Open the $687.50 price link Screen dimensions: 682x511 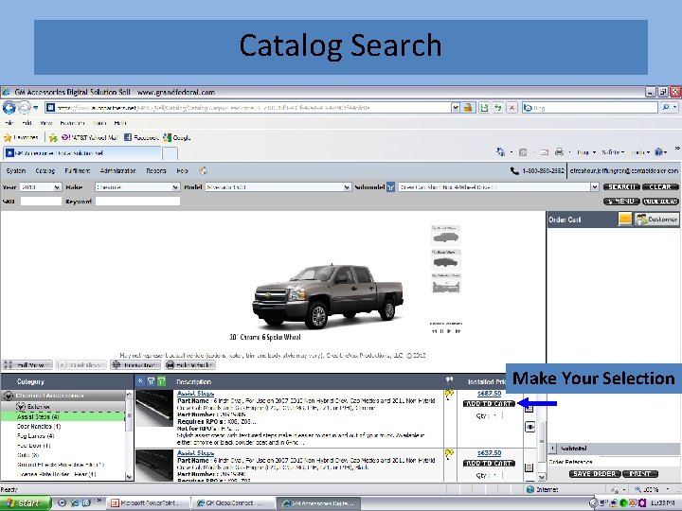tap(490, 394)
